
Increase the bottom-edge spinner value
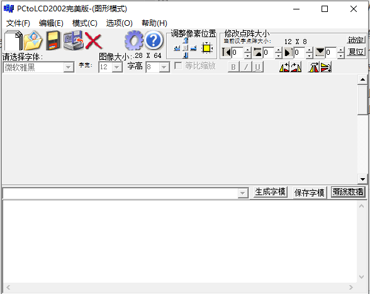pyautogui.click(x=340, y=50)
